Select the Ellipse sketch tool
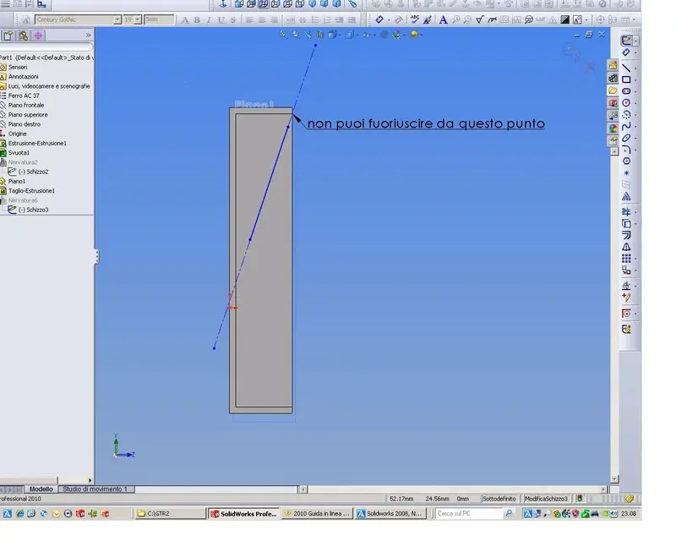Screen dimensions: 676x541 626,138
